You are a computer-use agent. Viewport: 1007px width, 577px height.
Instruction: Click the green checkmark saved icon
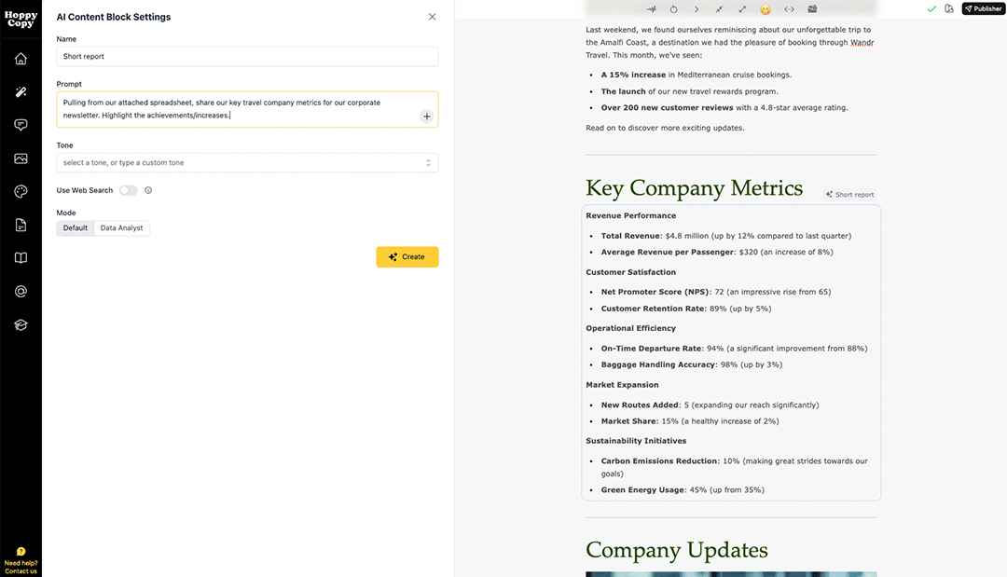(x=931, y=9)
